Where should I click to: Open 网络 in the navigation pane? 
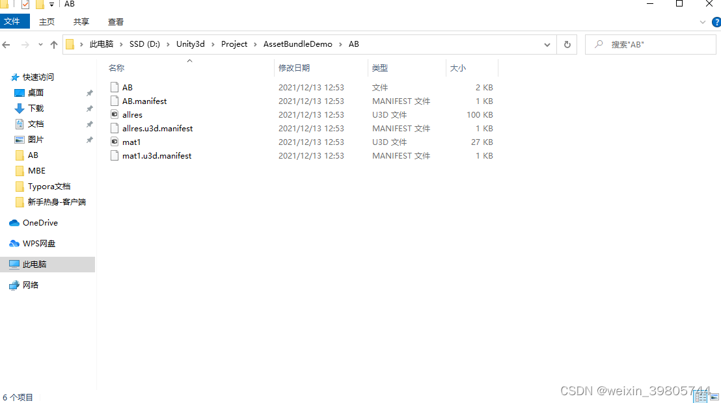[31, 285]
